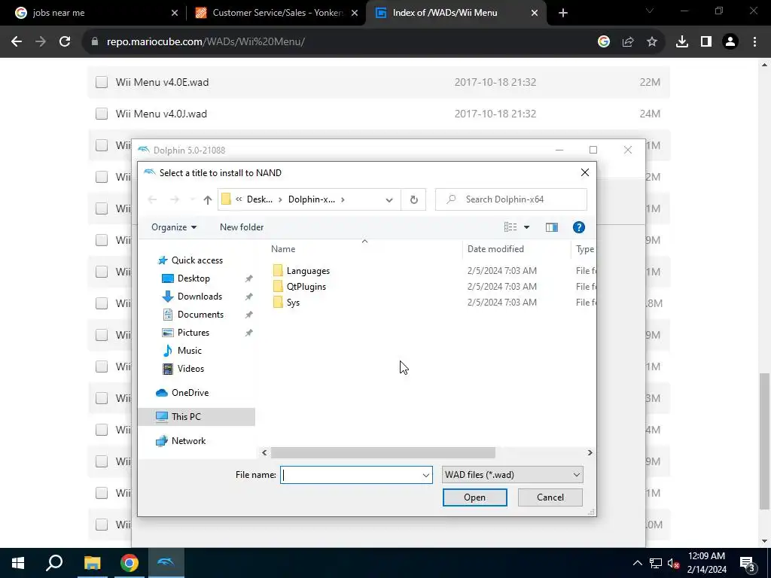Select the QtPlugins folder
Viewport: 771px width, 578px height.
[x=306, y=287]
